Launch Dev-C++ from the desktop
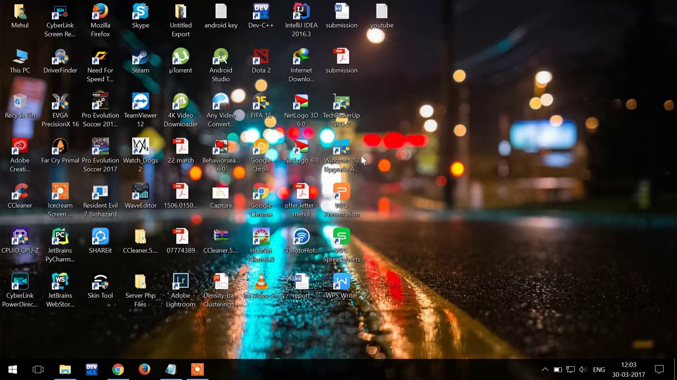Viewport: 677px width, 380px height. 261,16
